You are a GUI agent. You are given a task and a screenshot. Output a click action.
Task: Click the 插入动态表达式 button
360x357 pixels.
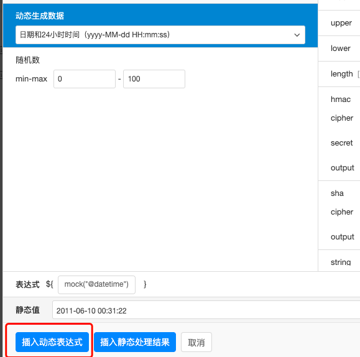[52, 342]
